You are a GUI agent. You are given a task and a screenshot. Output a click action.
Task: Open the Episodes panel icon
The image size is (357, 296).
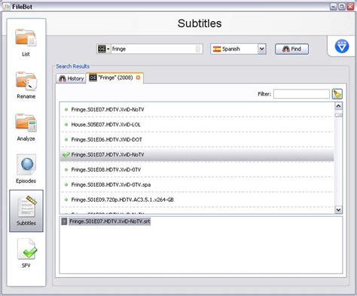click(26, 169)
